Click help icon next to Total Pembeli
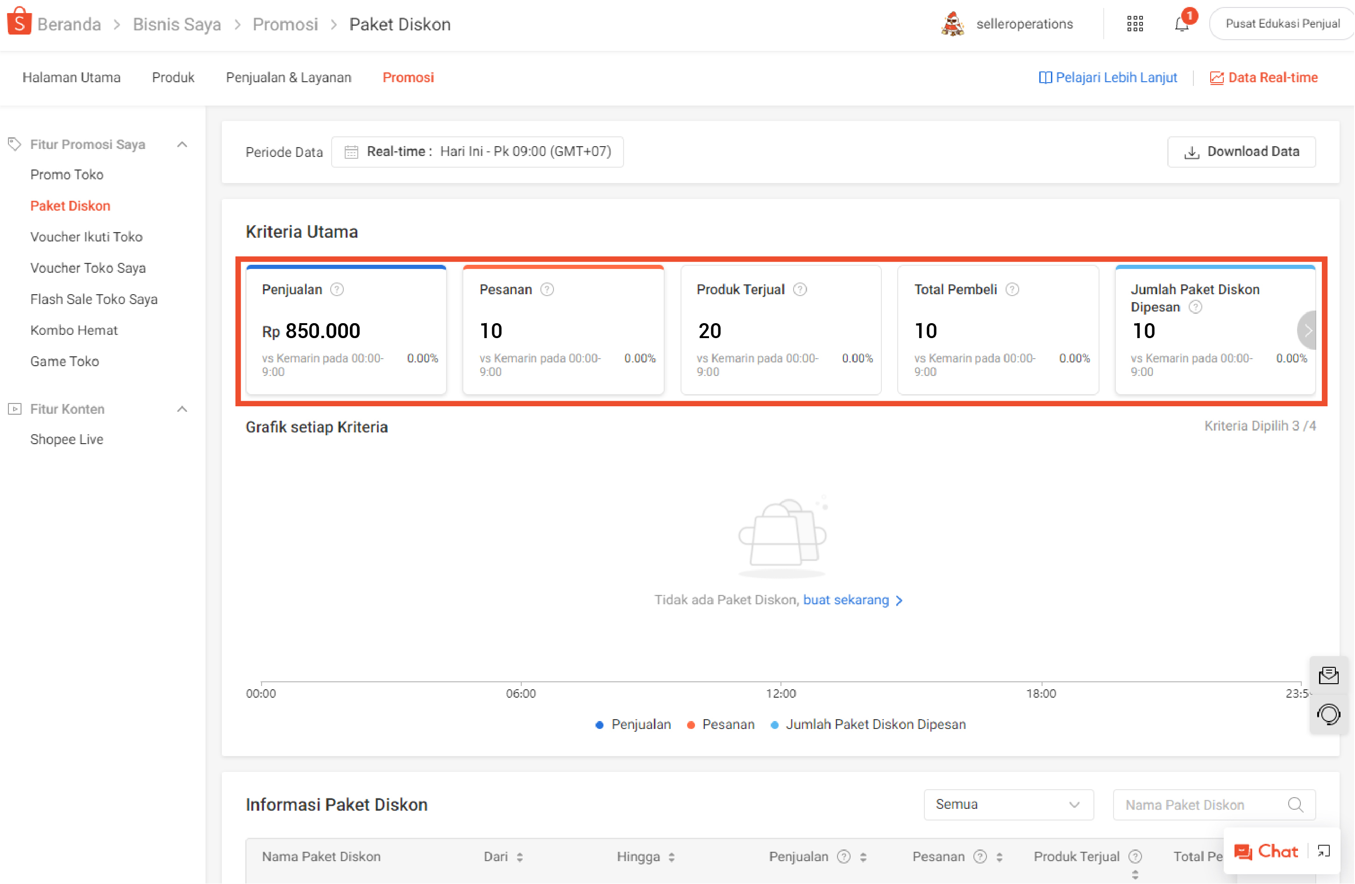 [x=1012, y=289]
